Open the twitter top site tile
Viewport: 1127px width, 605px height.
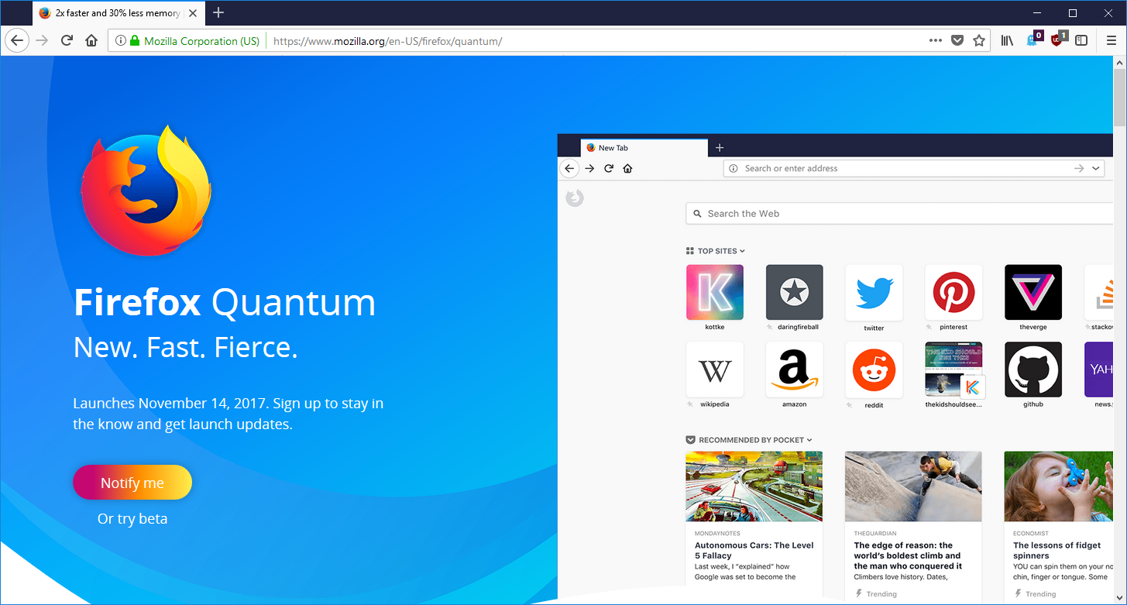(874, 292)
